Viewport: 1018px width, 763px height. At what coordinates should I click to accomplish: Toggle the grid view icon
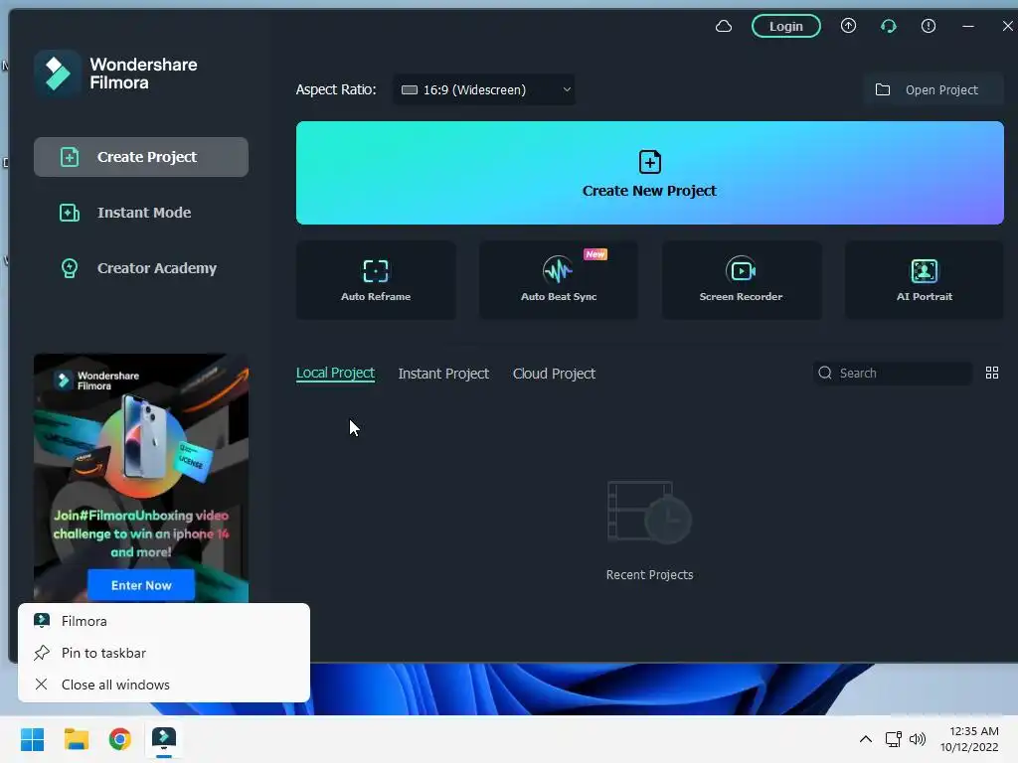[x=991, y=374]
